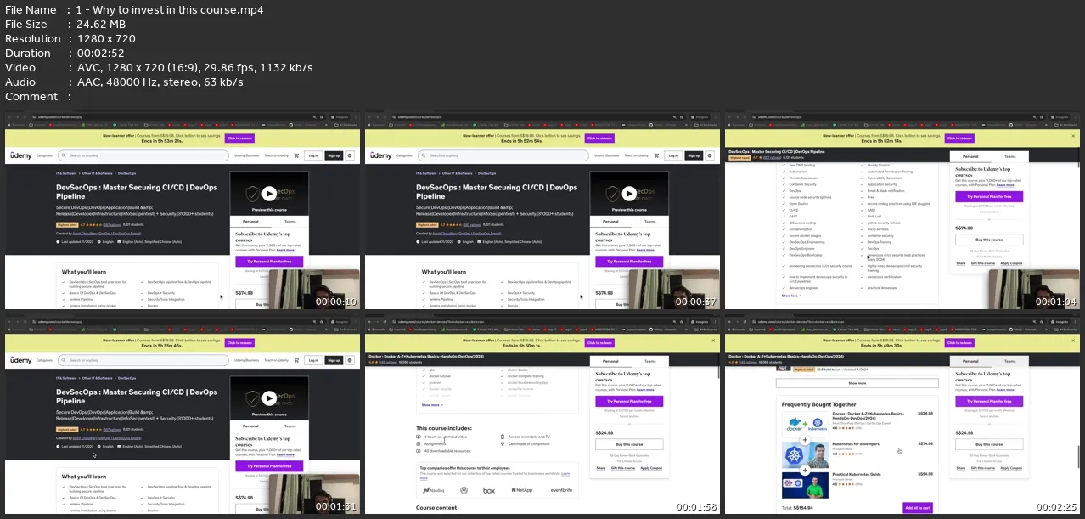Collapse the list with Show less
The width and height of the screenshot is (1085, 519).
coord(790,296)
